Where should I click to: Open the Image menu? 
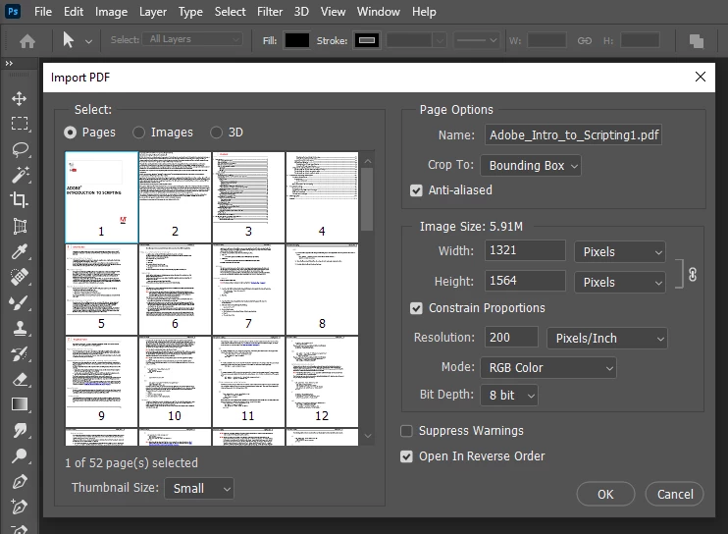[x=111, y=12]
